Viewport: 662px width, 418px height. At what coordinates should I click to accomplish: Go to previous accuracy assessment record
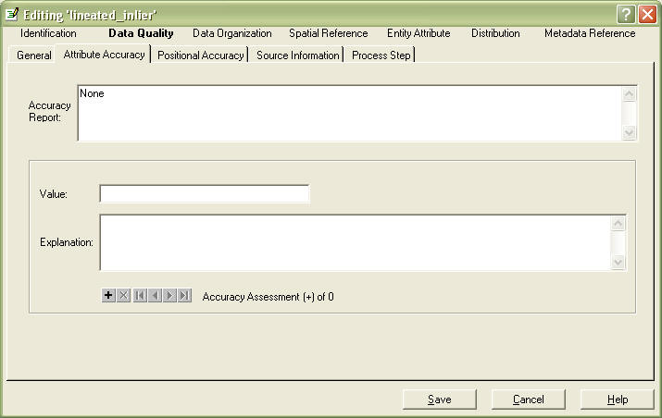pos(155,295)
